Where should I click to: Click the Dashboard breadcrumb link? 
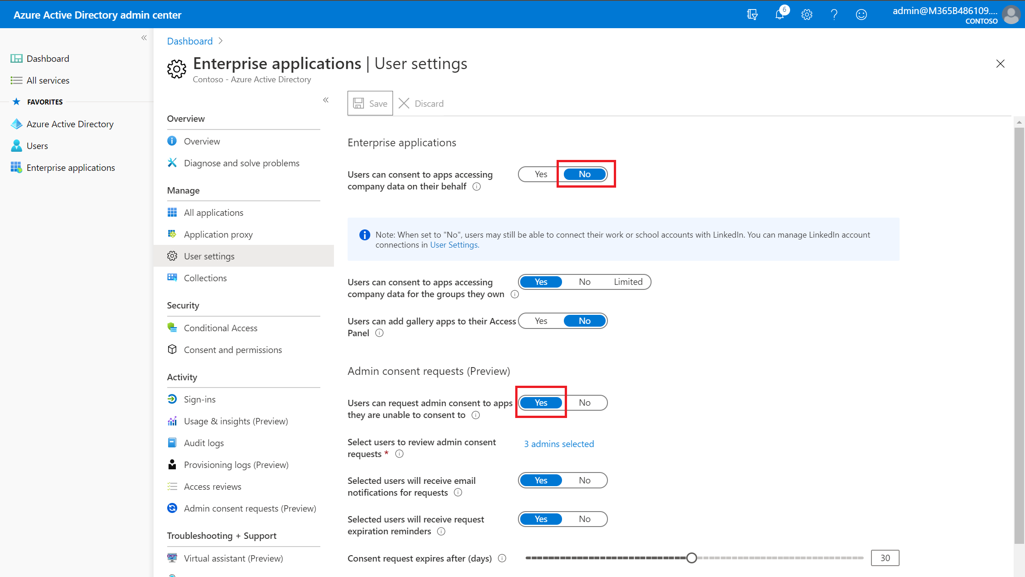tap(190, 41)
